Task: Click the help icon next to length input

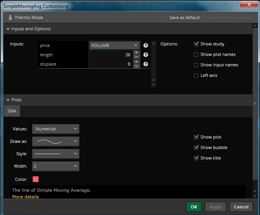Action: click(146, 55)
